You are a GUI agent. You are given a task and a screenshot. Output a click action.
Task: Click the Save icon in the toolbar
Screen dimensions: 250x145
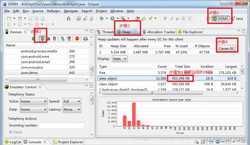click(x=30, y=18)
